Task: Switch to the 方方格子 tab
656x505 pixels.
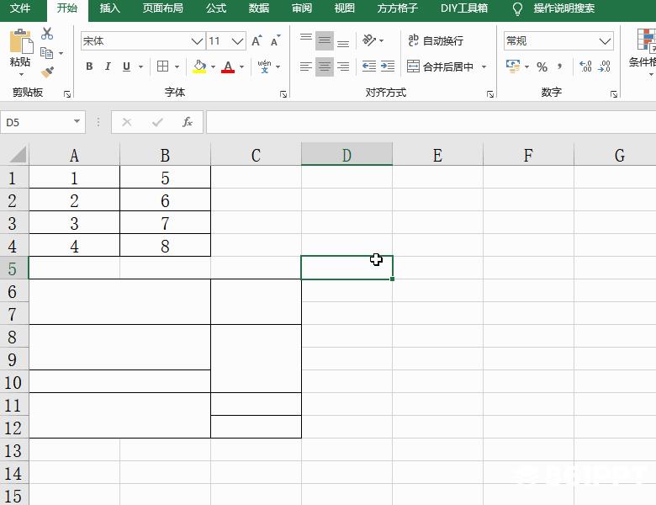Action: click(398, 8)
